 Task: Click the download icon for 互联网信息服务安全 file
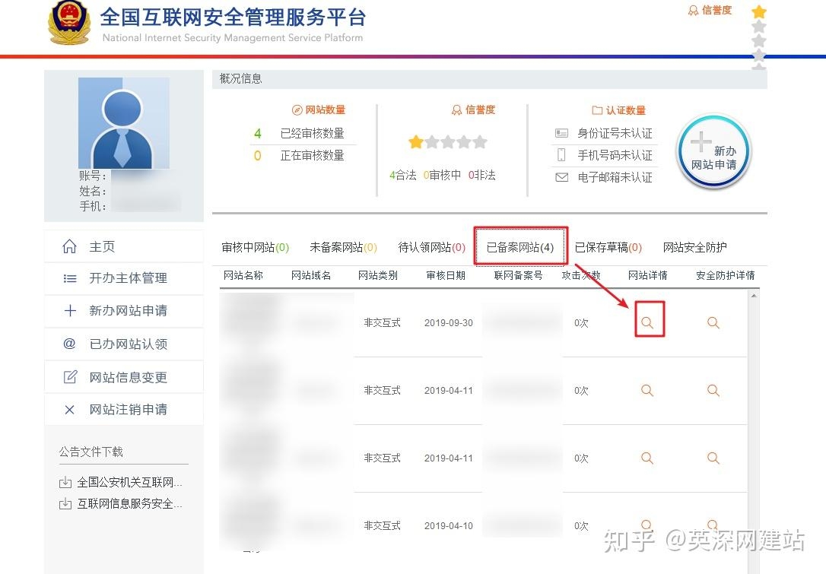[65, 503]
